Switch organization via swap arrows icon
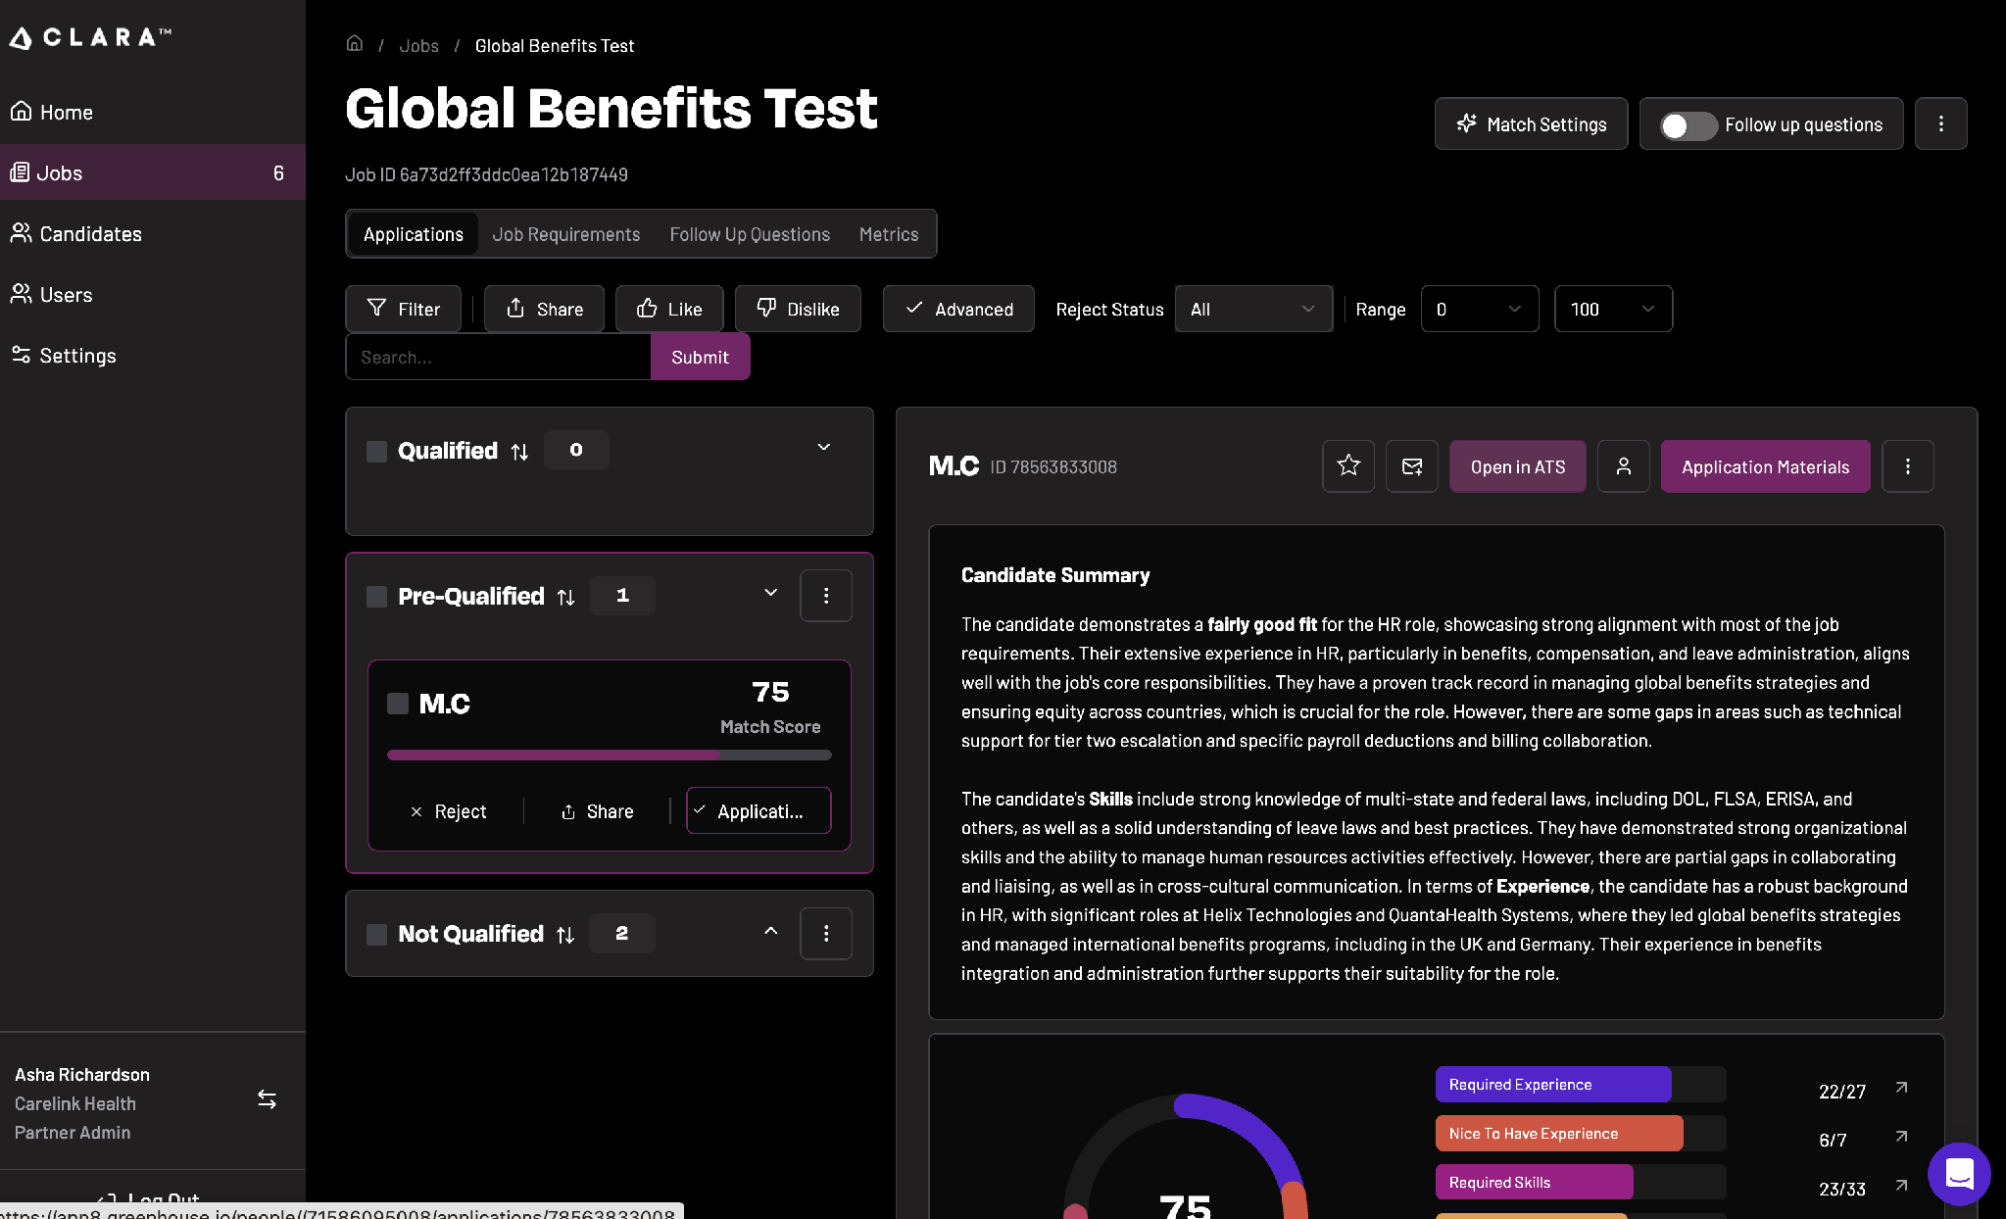The height and width of the screenshot is (1219, 2006). tap(267, 1099)
